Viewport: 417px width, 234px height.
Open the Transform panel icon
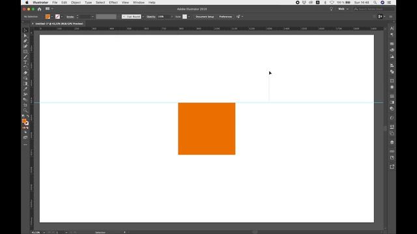pos(392,81)
